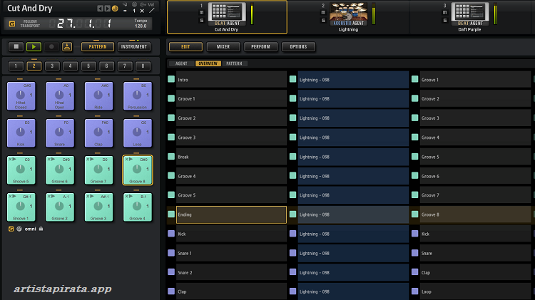The image size is (535, 300).
Task: Switch to the Overview sub-tab
Action: click(x=208, y=63)
